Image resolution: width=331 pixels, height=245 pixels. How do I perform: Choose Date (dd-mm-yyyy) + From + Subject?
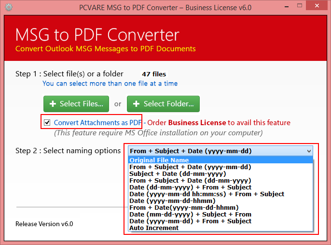coord(221,187)
